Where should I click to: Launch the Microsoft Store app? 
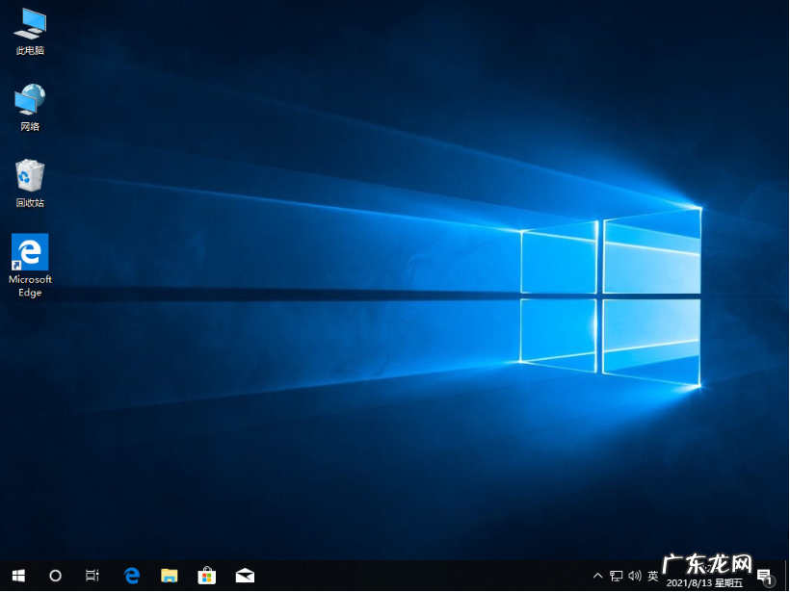(x=206, y=576)
